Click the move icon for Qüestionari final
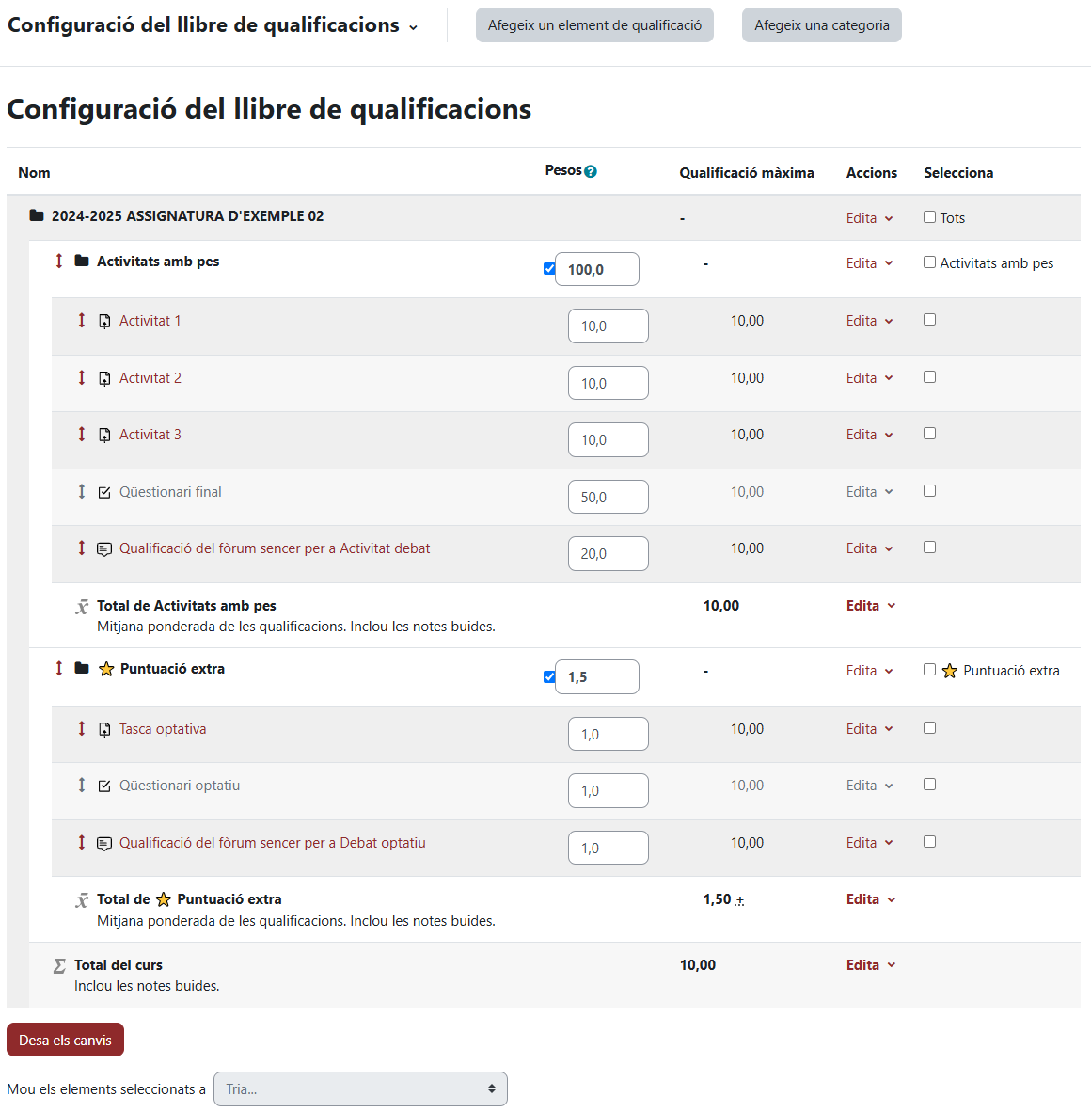Viewport: 1091px width, 1112px height. click(x=82, y=492)
